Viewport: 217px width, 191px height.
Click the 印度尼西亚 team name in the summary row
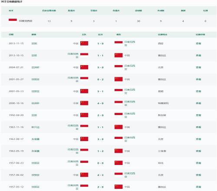click(x=26, y=21)
